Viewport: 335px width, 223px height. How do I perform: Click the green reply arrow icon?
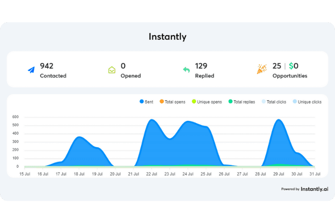pyautogui.click(x=186, y=70)
